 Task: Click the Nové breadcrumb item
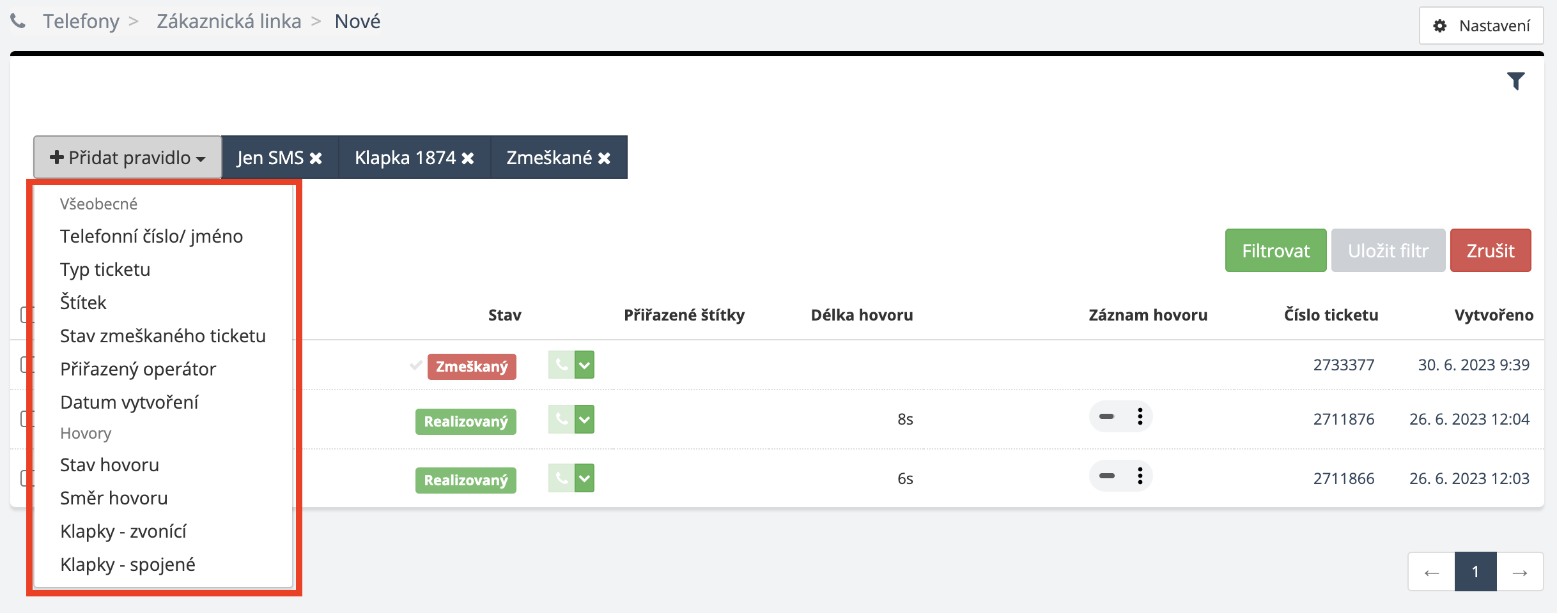click(357, 21)
